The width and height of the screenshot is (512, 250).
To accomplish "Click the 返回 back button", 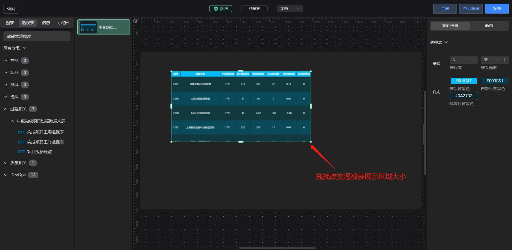I will coord(11,9).
